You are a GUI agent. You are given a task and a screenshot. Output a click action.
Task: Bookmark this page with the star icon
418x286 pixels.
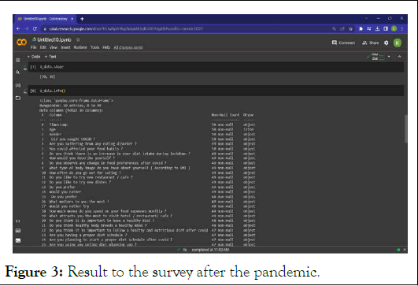(351, 29)
